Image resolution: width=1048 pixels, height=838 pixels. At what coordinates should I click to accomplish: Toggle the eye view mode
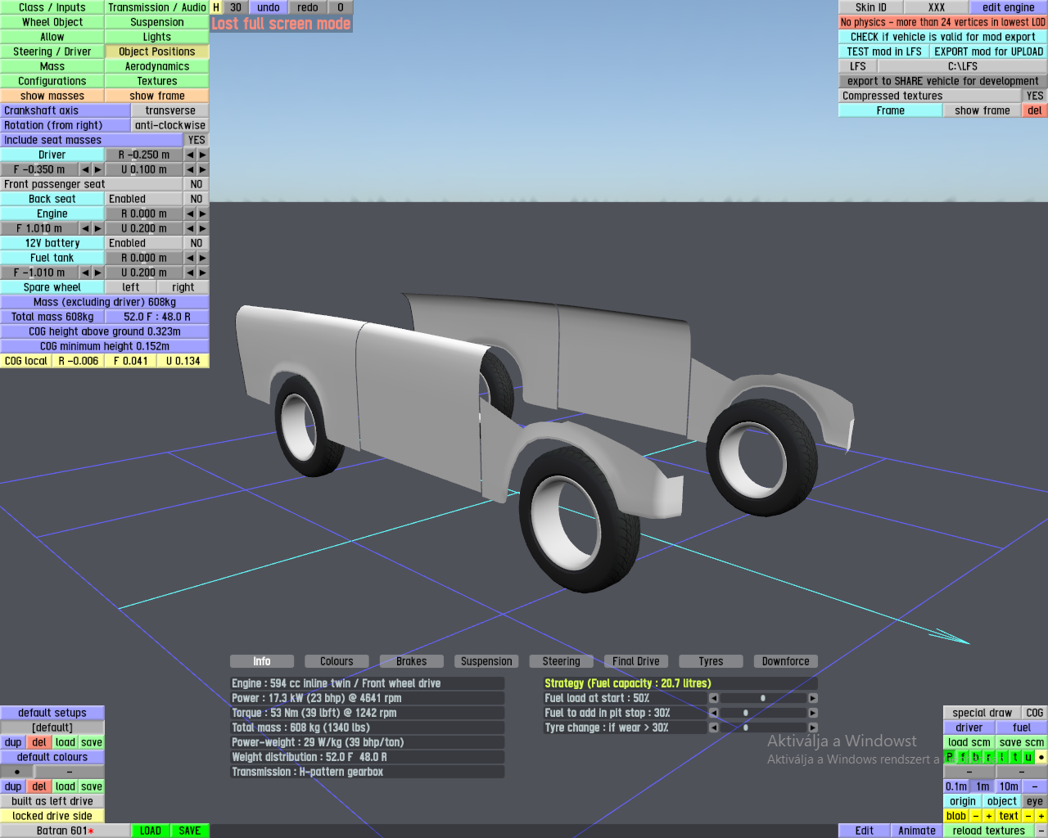click(1035, 801)
